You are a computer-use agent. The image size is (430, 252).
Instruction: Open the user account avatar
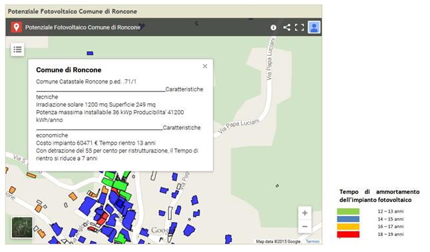click(314, 27)
